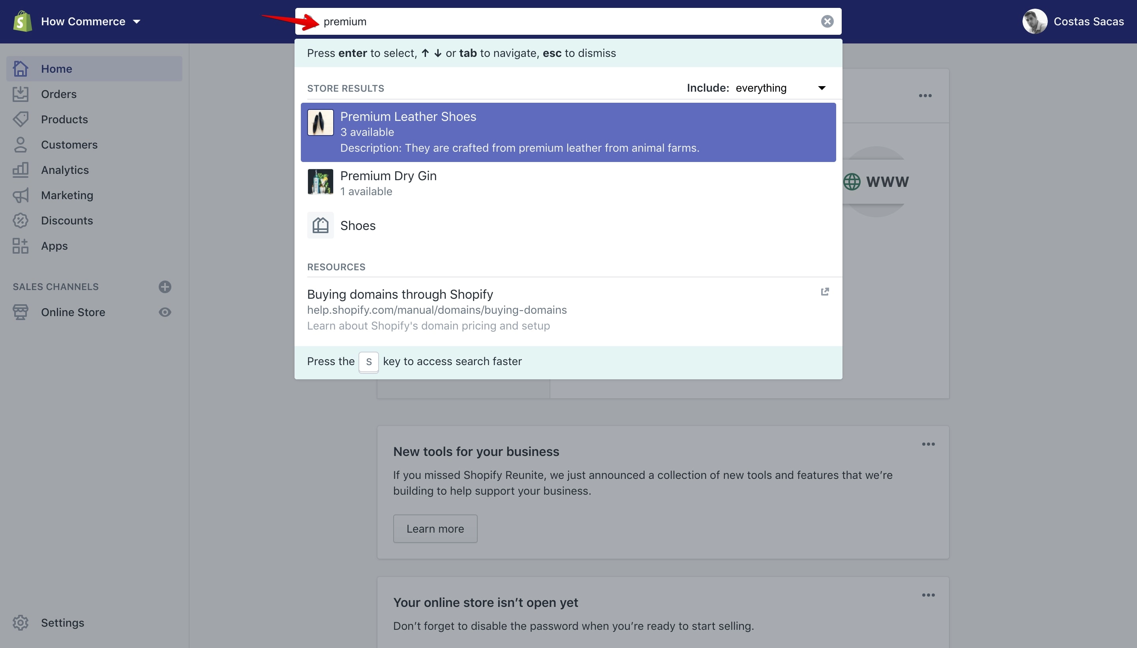Clear the search field with the X button
Screen dimensions: 1137x648
point(827,21)
